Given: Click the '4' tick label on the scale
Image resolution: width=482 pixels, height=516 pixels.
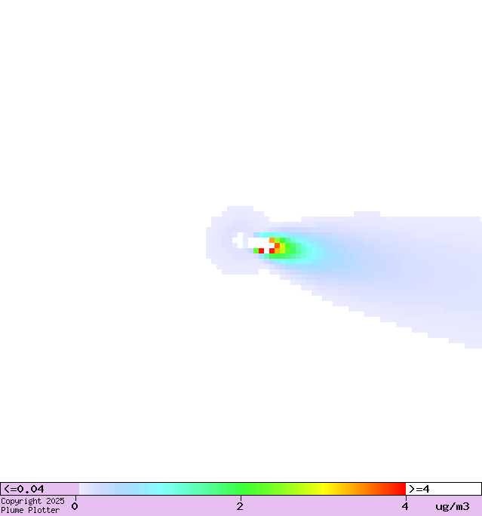Looking at the screenshot, I should point(404,506).
